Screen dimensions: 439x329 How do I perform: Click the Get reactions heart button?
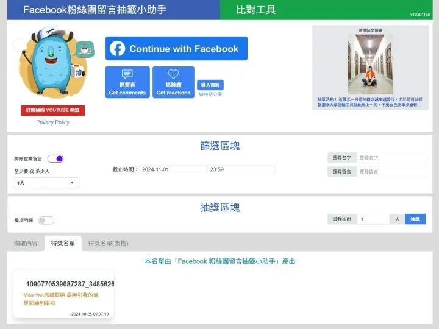[x=173, y=82]
